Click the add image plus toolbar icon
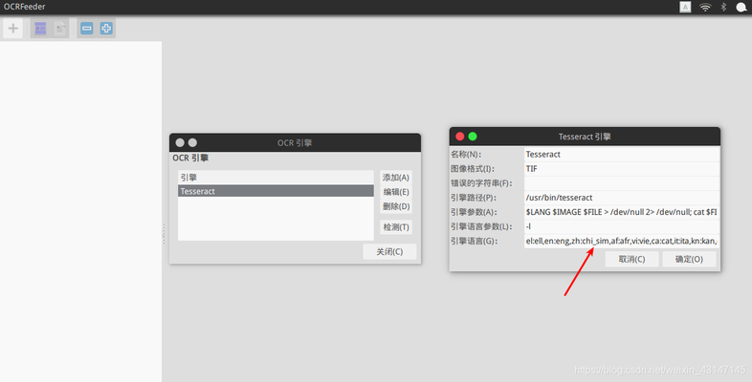This screenshot has width=752, height=382. (x=13, y=29)
